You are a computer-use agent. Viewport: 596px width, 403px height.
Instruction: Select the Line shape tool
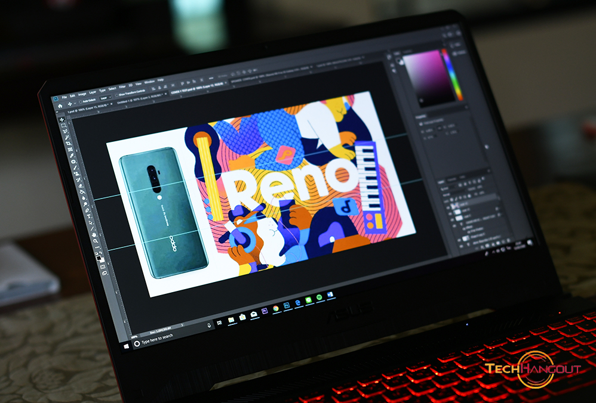click(x=93, y=229)
